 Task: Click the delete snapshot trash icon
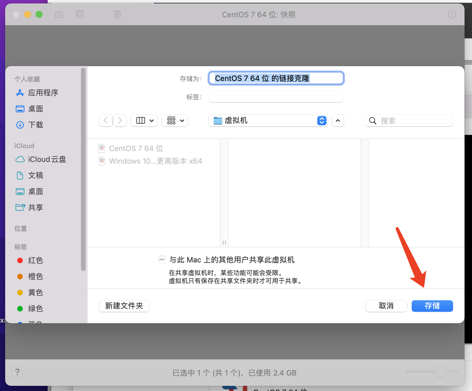(117, 14)
